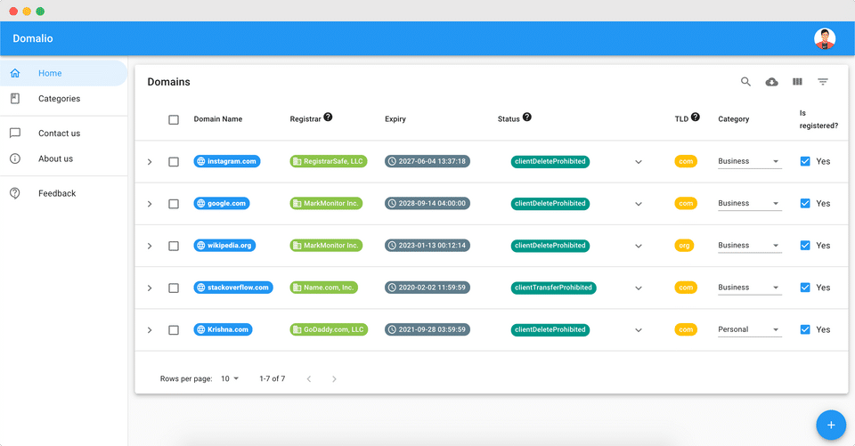Expand the wikipedia.org row details
Screen dimensions: 855x446
(x=150, y=246)
